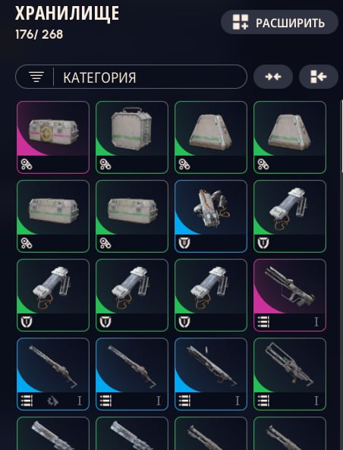Click the shield icon under the blue recharger
343x450 pixels.
(184, 243)
